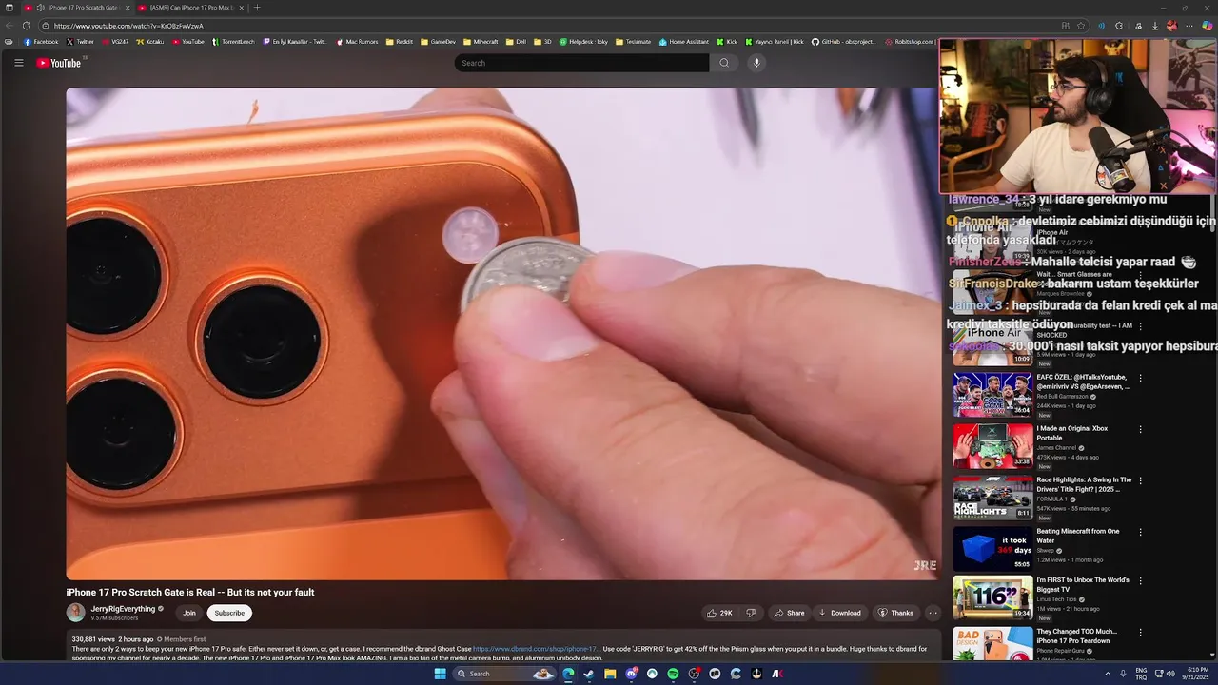Screen dimensions: 1218x685
Task: Open Race Highlights Formula 1 thumbnail
Action: [992, 498]
